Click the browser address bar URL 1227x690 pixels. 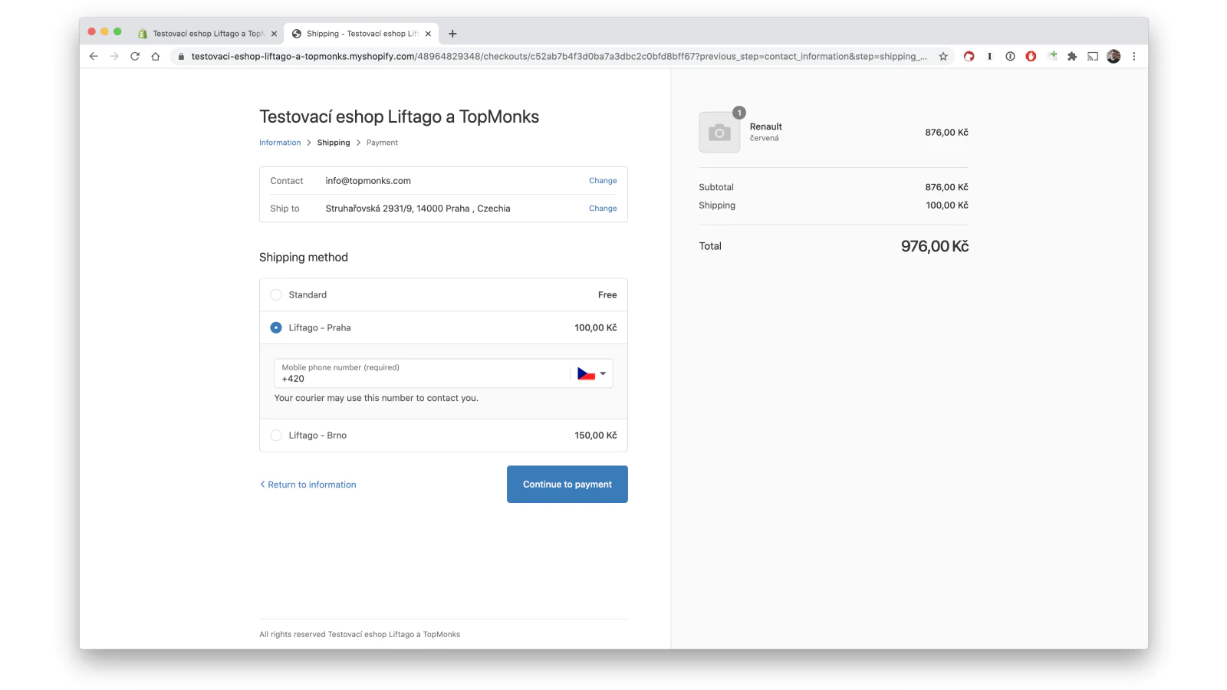coord(558,56)
